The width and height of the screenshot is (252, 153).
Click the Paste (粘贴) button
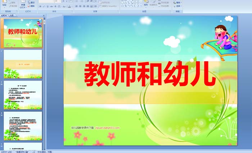[x=4, y=4]
